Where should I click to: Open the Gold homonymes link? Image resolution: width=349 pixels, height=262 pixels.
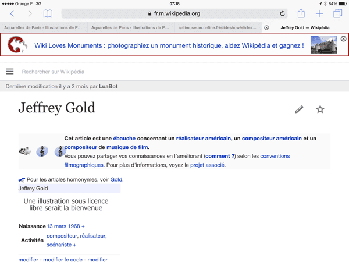116,179
